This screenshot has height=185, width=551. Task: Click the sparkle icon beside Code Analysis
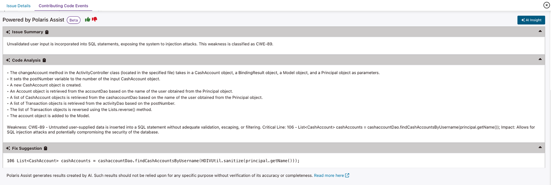(8, 60)
